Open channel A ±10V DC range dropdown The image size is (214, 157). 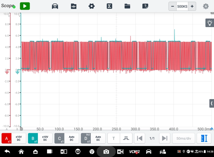[19, 138]
